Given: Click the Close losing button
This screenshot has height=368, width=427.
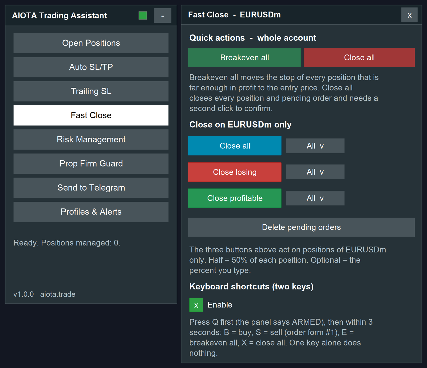Looking at the screenshot, I should tap(235, 172).
